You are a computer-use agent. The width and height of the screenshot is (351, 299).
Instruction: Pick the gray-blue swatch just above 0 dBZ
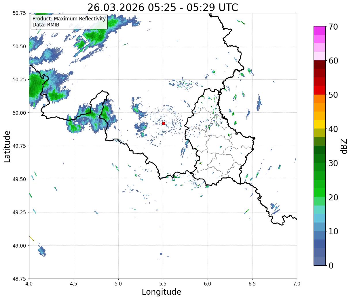click(320, 261)
